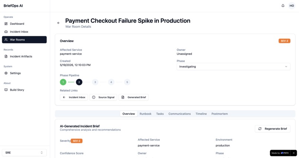Click the Dashboard grid icon in the sidebar
This screenshot has width=299, height=158.
[x=6, y=24]
